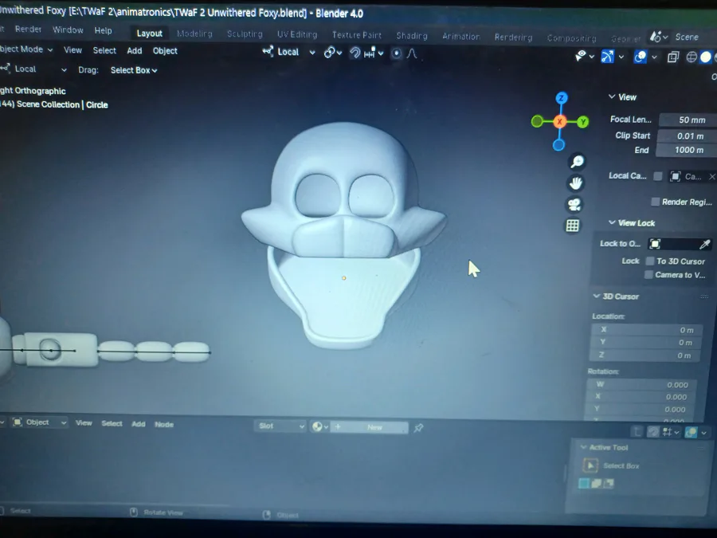
Task: Enable the Render Region checkbox
Action: coord(656,202)
